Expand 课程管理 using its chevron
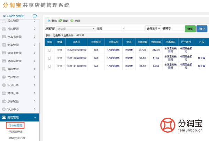The height and width of the screenshot is (141, 209). tap(34, 69)
